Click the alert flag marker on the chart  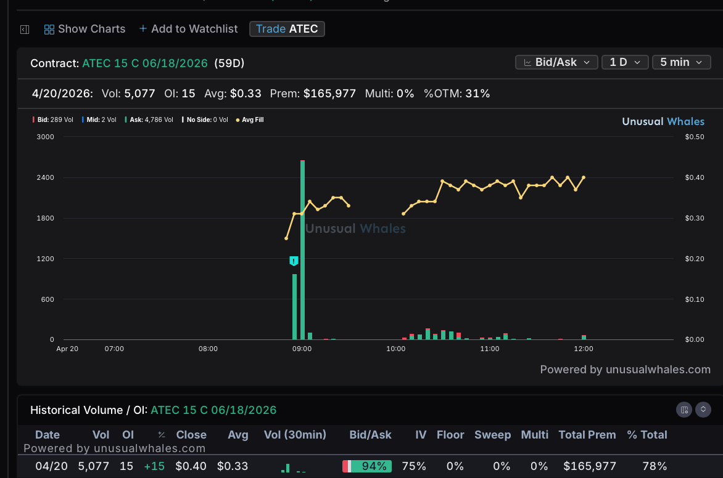tap(294, 261)
